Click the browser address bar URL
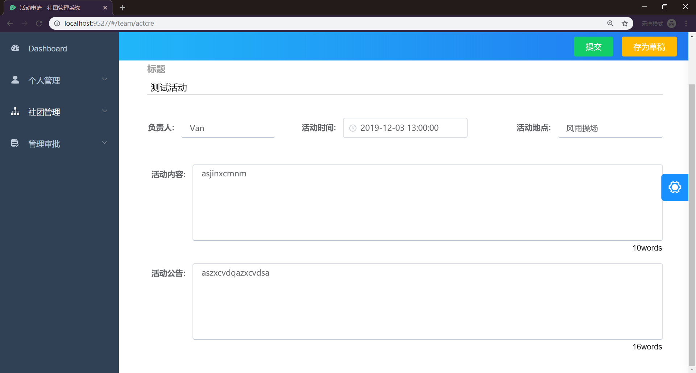 (x=109, y=23)
